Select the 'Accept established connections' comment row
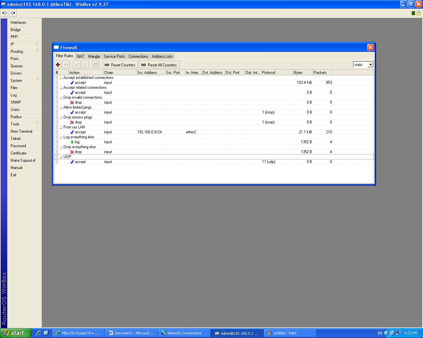Screen dimensions: 423x338 tap(214, 78)
